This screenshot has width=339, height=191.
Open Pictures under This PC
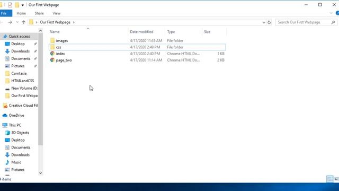[17, 170]
